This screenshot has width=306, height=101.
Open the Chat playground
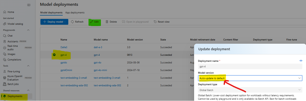(x=8, y=36)
